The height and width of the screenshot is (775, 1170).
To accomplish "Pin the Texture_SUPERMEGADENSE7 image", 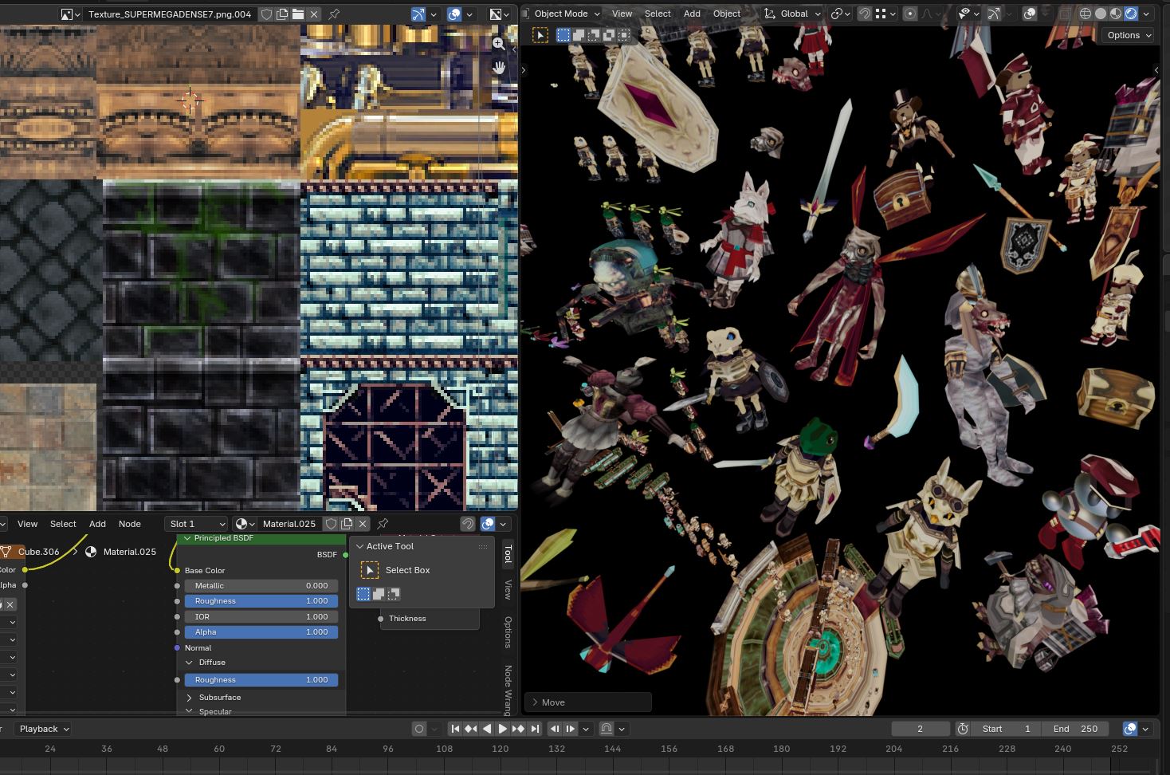I will [x=334, y=14].
